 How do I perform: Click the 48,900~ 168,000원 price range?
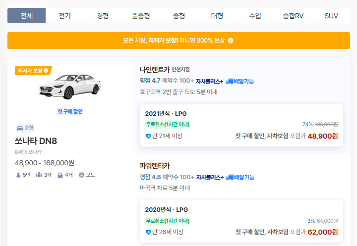pyautogui.click(x=45, y=163)
